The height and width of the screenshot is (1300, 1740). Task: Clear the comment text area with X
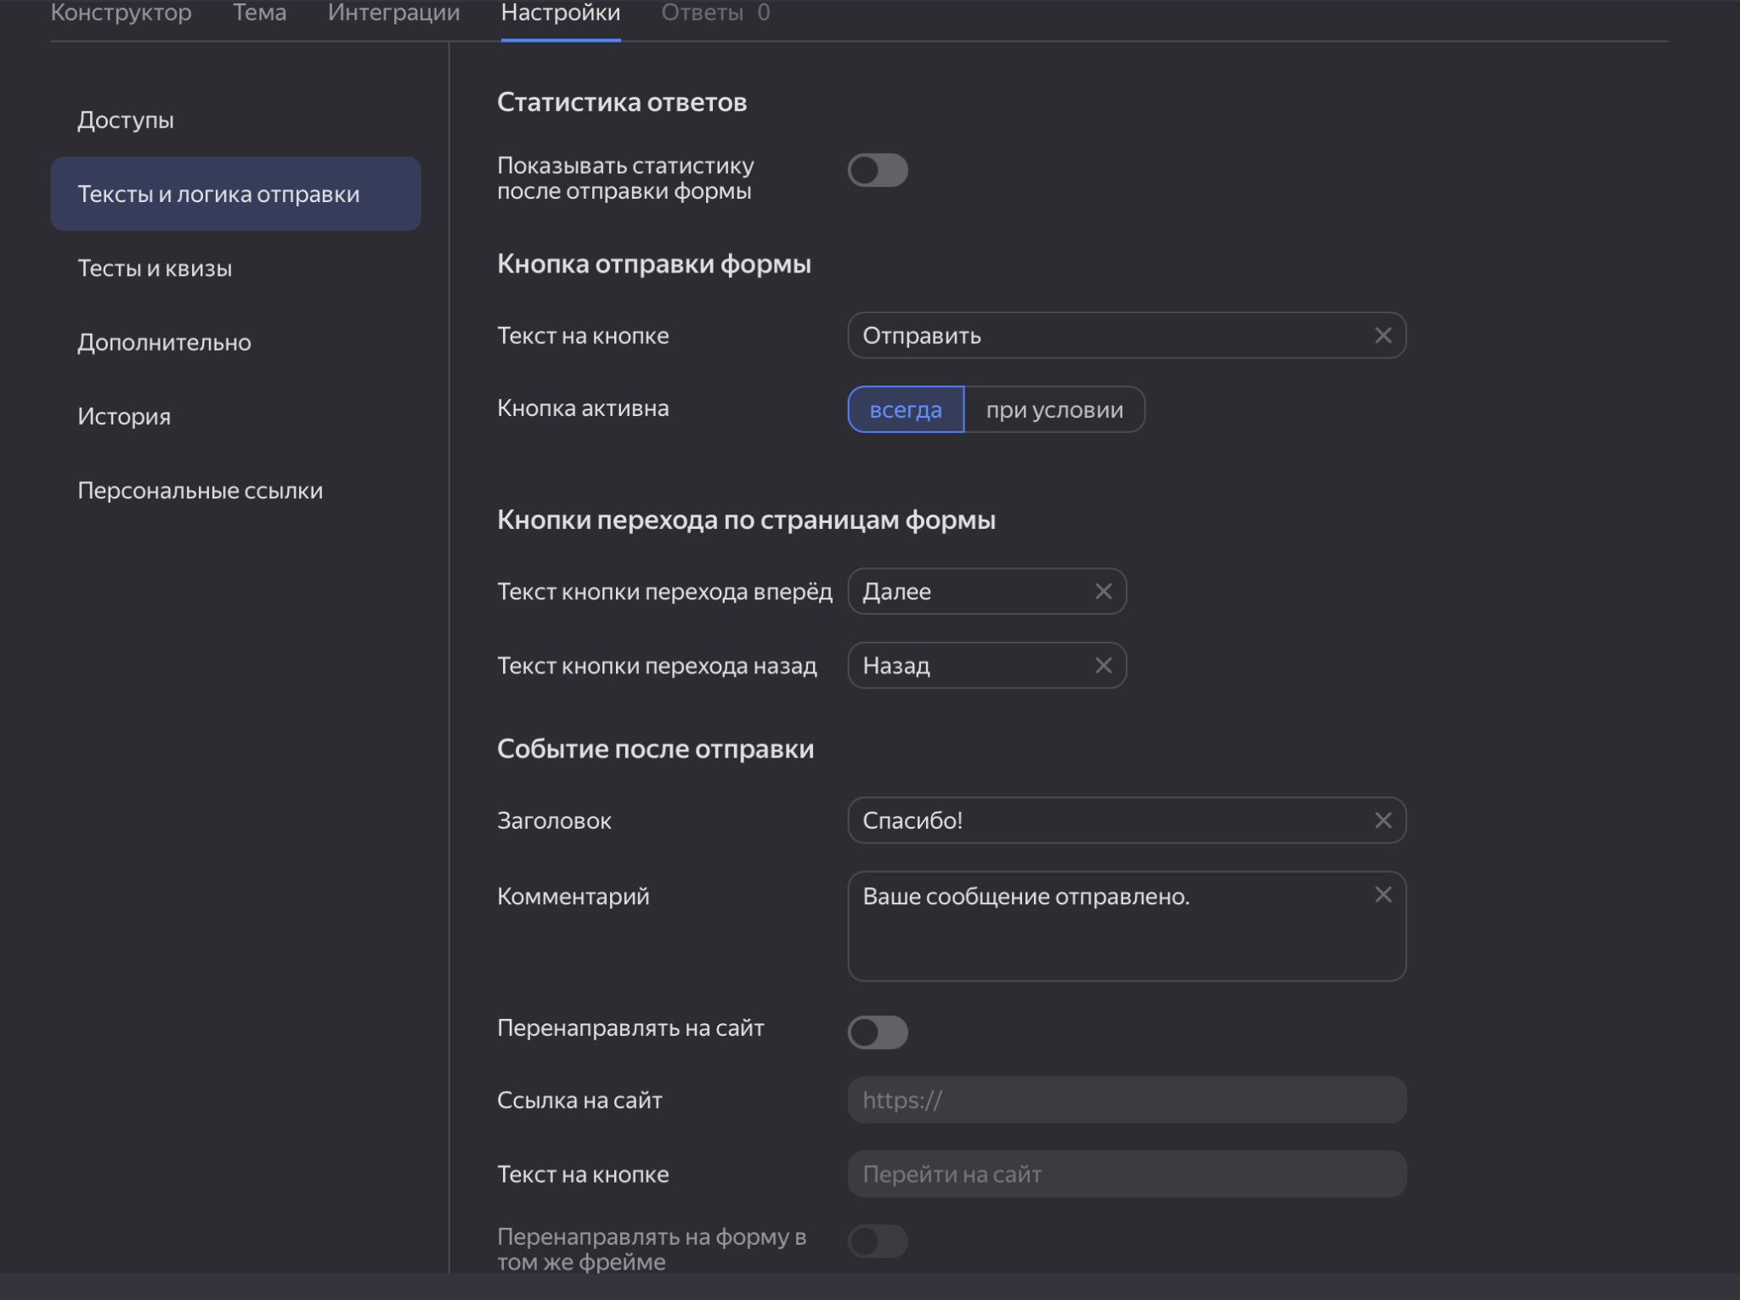(1382, 894)
